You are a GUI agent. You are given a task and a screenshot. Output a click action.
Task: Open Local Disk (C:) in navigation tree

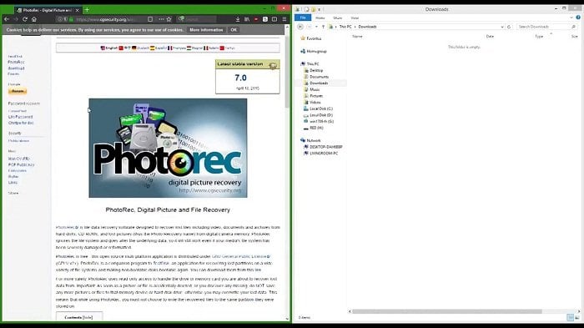[x=318, y=108]
